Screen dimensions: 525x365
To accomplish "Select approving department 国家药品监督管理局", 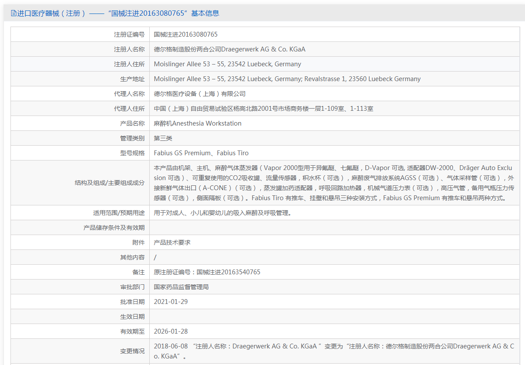I will pyautogui.click(x=182, y=287).
